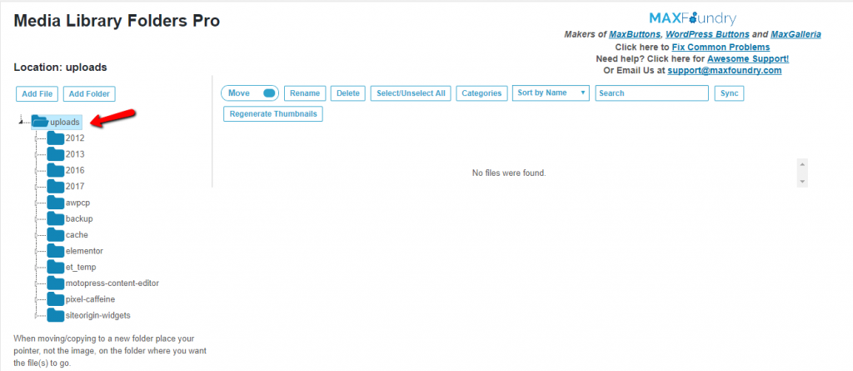The height and width of the screenshot is (371, 853).
Task: Click Regenerate Thumbnails button
Action: [273, 114]
